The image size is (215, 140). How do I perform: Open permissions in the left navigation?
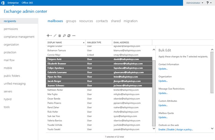tap(11, 29)
